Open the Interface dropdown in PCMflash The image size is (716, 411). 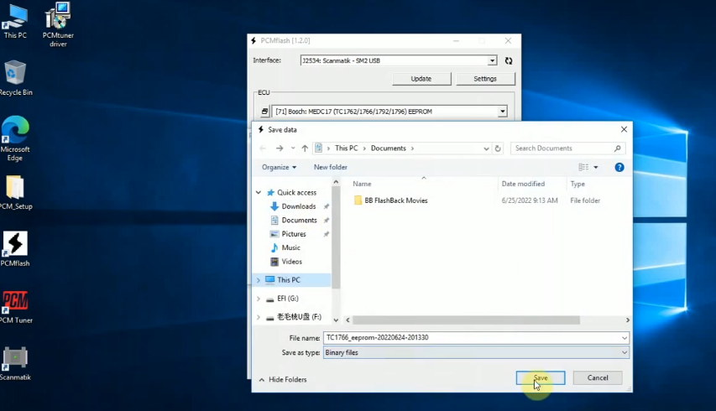tap(492, 60)
